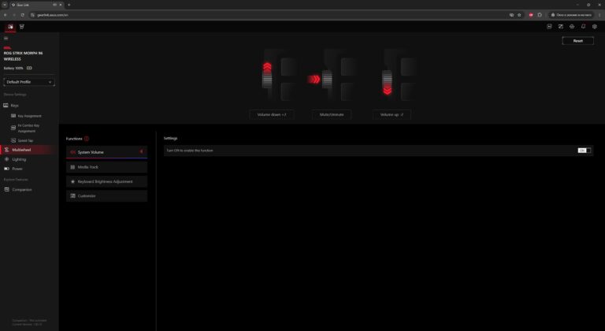Click the Power battery icon in the sidebar

[x=6, y=169]
